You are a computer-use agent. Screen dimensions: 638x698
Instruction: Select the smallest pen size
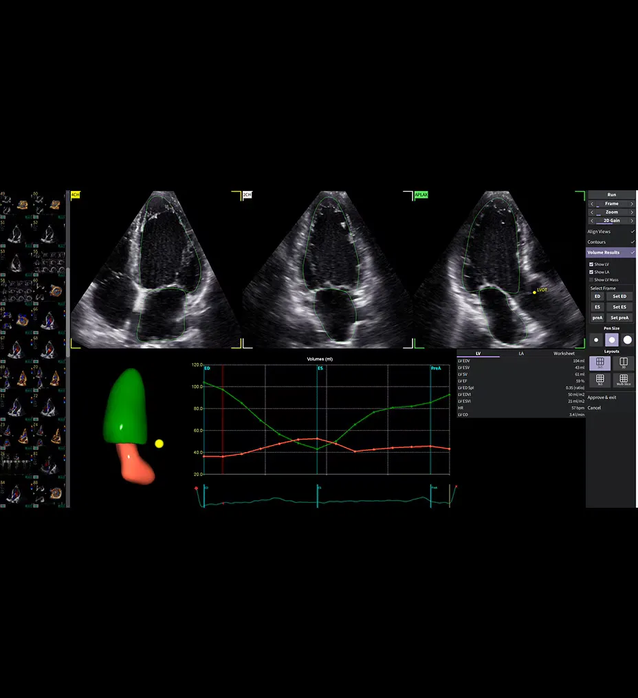(595, 340)
